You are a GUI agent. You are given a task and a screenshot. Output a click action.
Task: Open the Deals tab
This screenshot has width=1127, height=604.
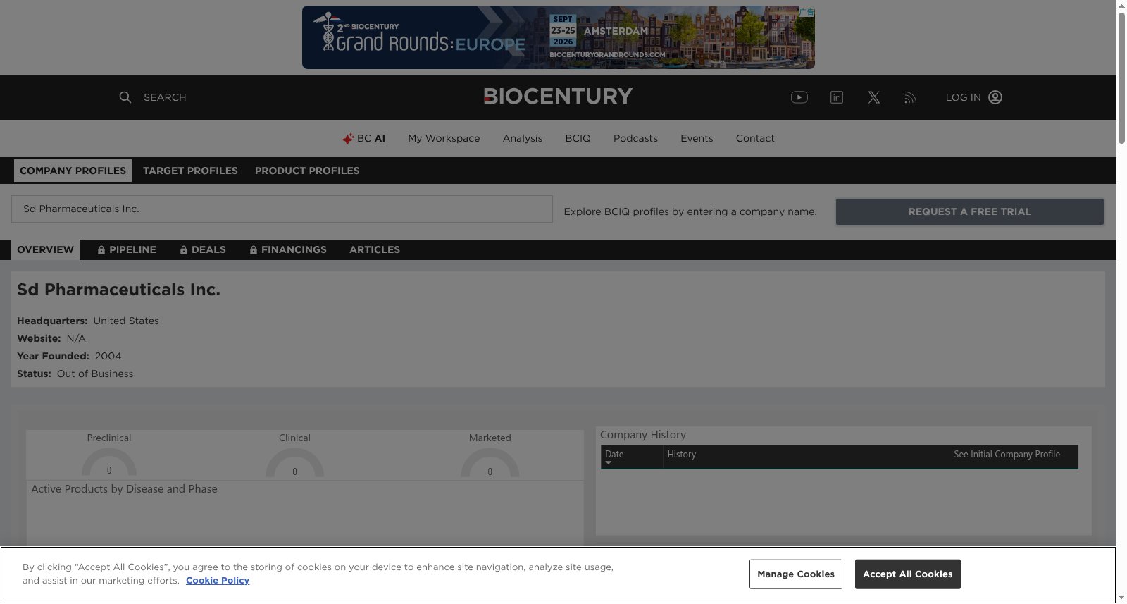[203, 250]
